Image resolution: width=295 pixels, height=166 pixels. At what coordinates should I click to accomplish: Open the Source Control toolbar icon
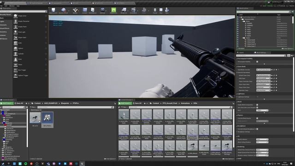(x=64, y=11)
